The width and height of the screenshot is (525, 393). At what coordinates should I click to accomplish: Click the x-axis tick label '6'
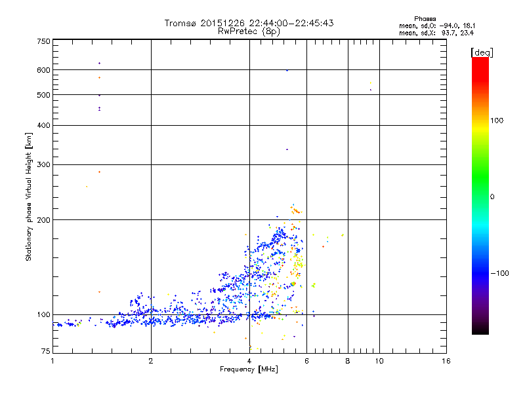click(306, 361)
